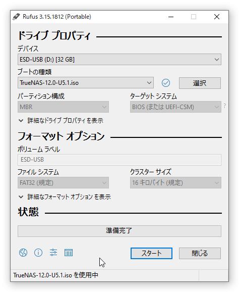Expand 詳細なドライブ プロパティを表示
Image resolution: width=239 pixels, height=292 pixels.
[61, 121]
